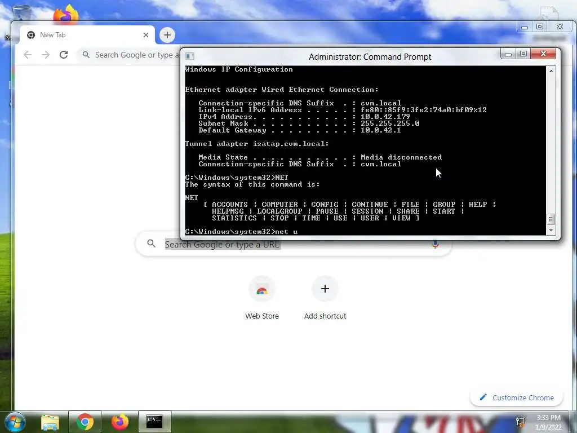Focus the Chrome address bar
The image size is (577, 433).
(129, 55)
